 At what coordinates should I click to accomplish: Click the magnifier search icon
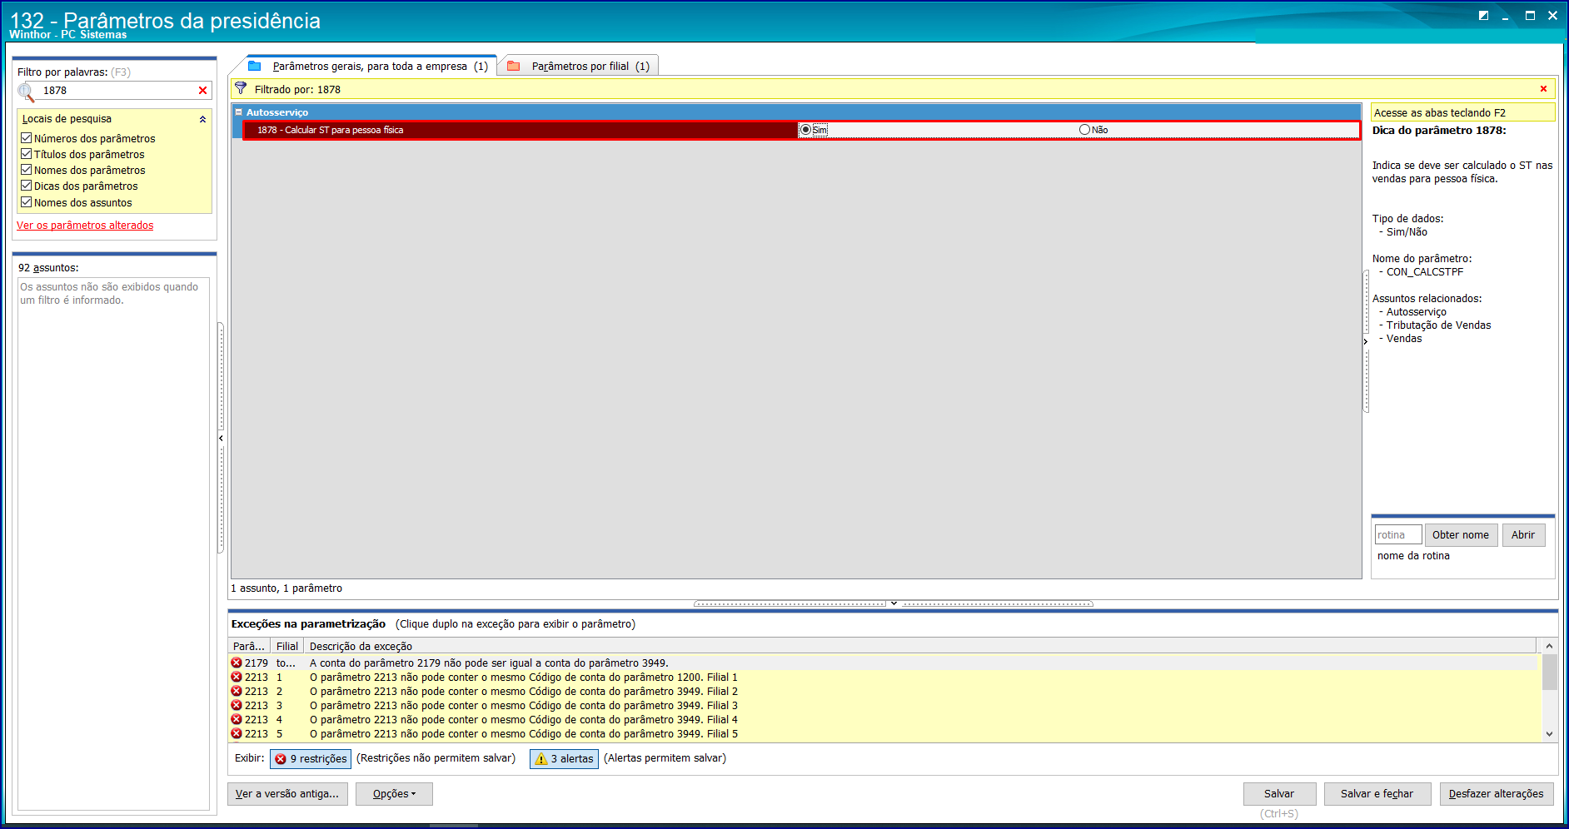coord(26,92)
